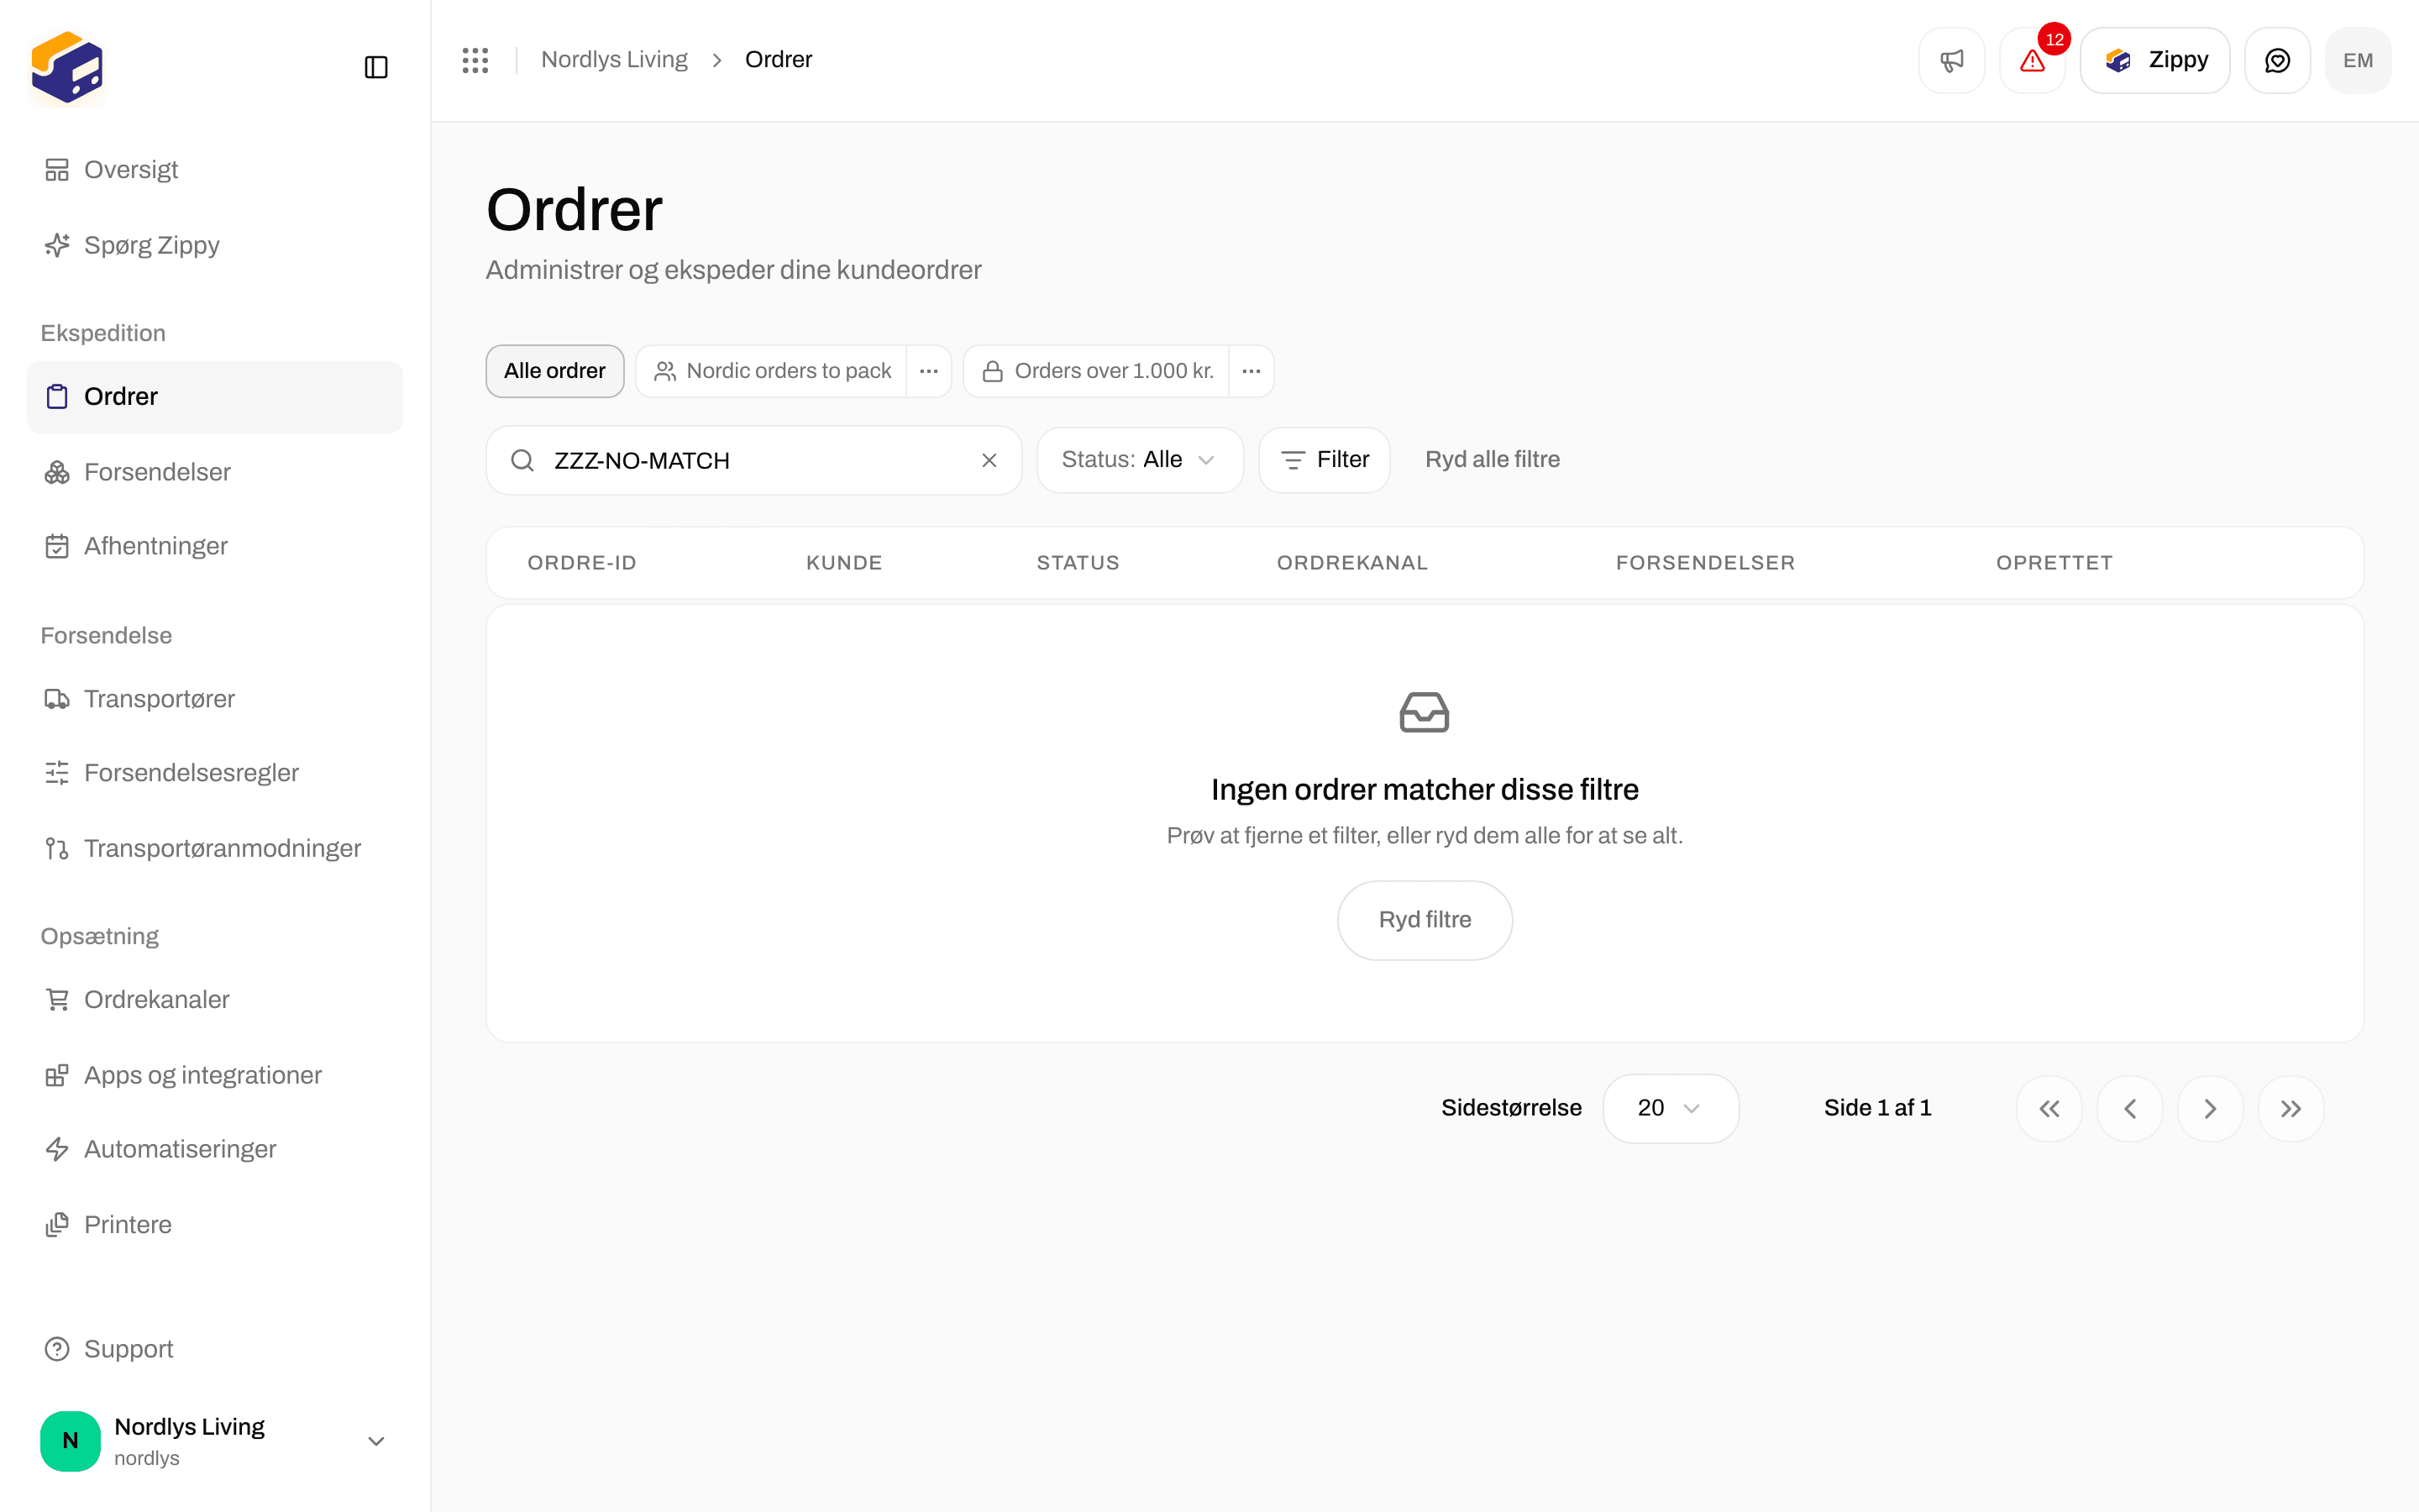
Task: Focus the order search field with ZZZ-NO-MATCH
Action: click(x=753, y=460)
